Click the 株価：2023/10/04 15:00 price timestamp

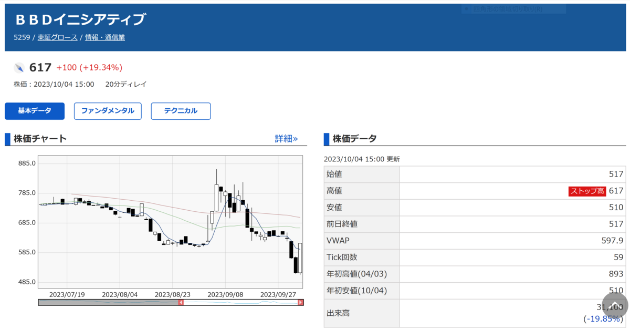click(x=54, y=84)
